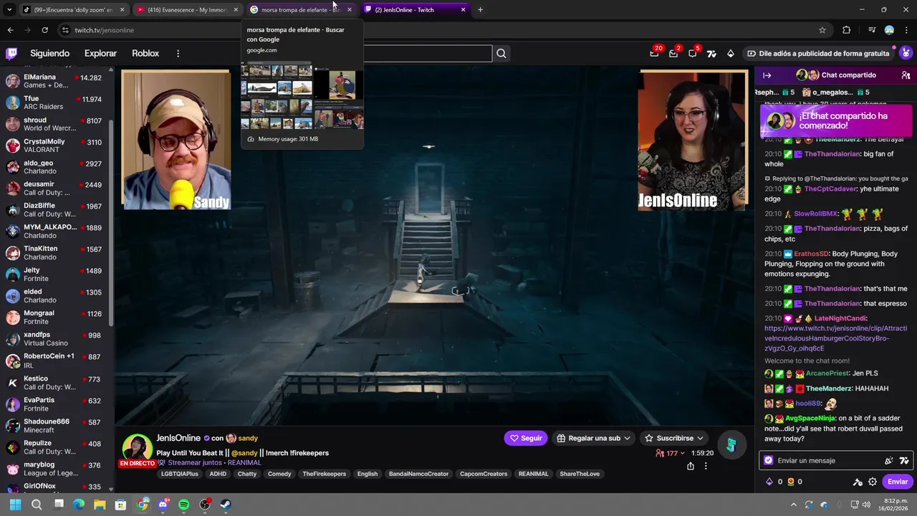917x516 pixels.
Task: Open the Twitch home logo
Action: (x=11, y=53)
